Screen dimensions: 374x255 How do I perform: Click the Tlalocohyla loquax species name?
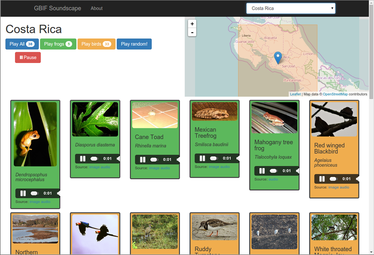coord(273,157)
